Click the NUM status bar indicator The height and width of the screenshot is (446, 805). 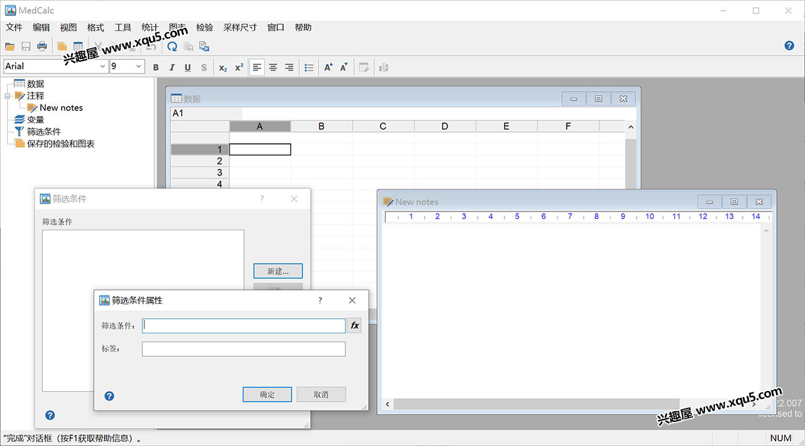pyautogui.click(x=781, y=439)
